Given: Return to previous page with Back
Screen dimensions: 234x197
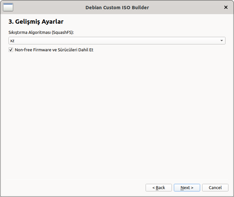Looking at the screenshot, I should pyautogui.click(x=159, y=187).
